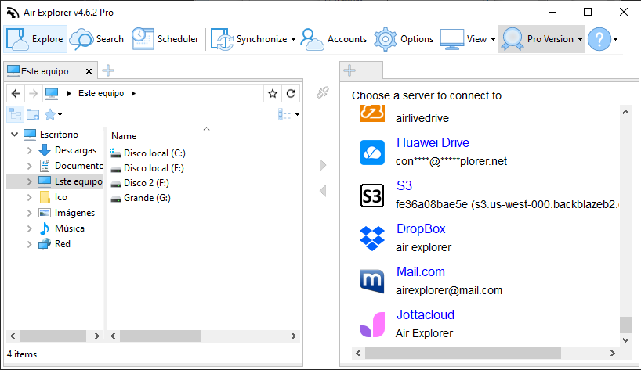Refresh the left pane
Image resolution: width=641 pixels, height=370 pixels.
291,93
